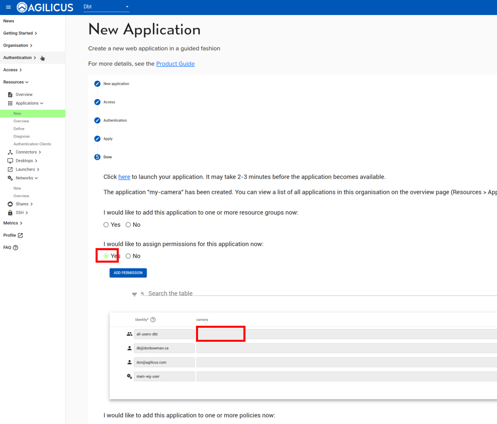The image size is (497, 424).
Task: Click 'here' to launch the application
Action: (124, 177)
